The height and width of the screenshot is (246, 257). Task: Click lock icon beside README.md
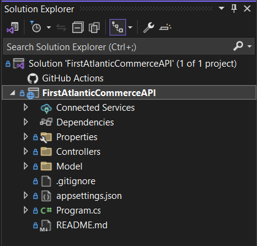point(35,225)
